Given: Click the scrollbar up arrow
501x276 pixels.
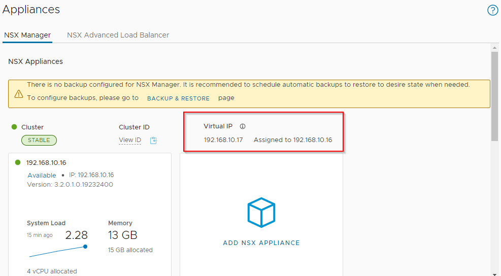Looking at the screenshot, I should [494, 48].
